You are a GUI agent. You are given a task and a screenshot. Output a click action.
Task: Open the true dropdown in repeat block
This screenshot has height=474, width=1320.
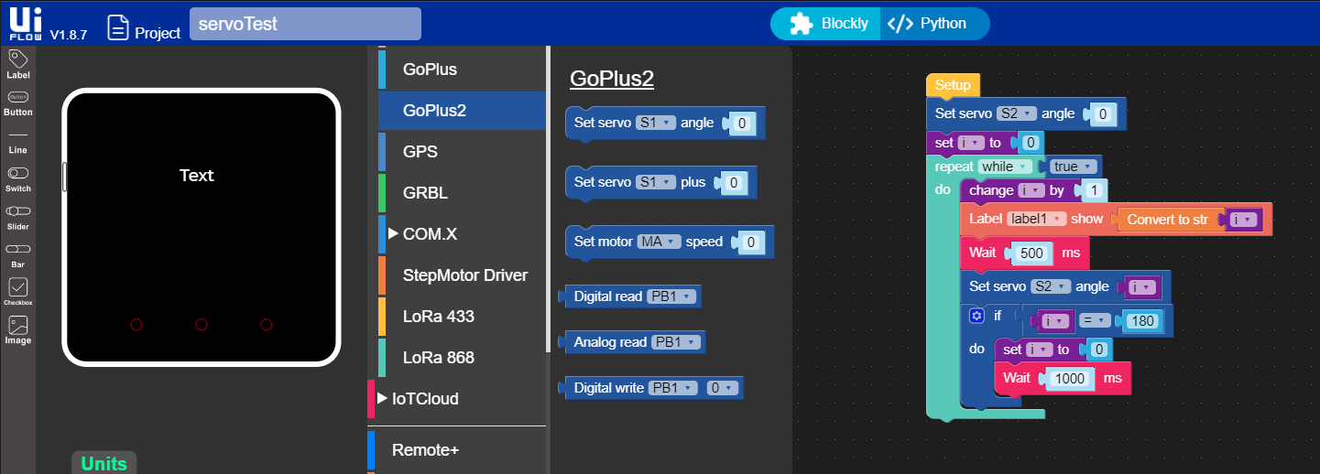coord(1074,167)
